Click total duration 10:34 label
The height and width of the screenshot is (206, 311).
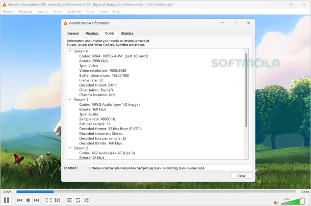coord(305,192)
